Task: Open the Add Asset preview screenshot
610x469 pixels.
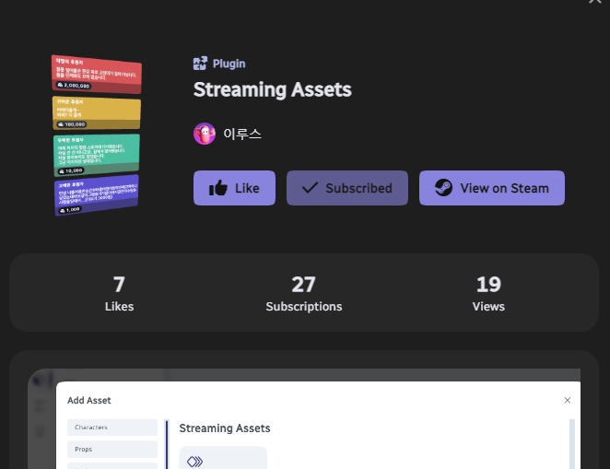Action: (x=304, y=419)
